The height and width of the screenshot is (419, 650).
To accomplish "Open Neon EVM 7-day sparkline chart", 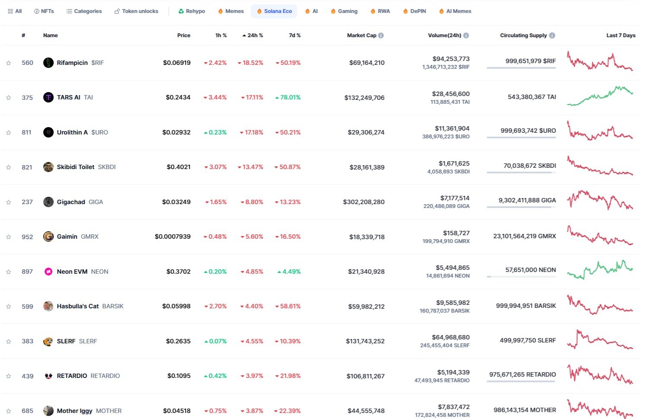I will click(x=600, y=270).
